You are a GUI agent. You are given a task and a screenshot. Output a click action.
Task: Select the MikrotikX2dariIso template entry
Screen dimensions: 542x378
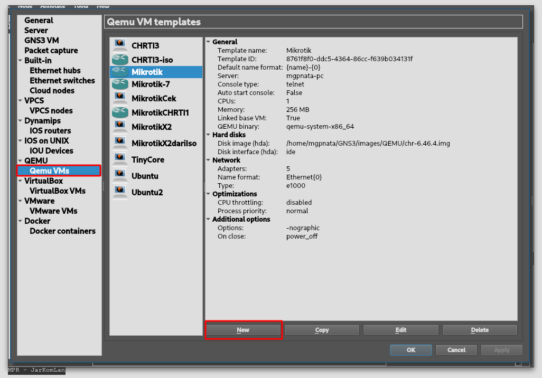coord(164,143)
